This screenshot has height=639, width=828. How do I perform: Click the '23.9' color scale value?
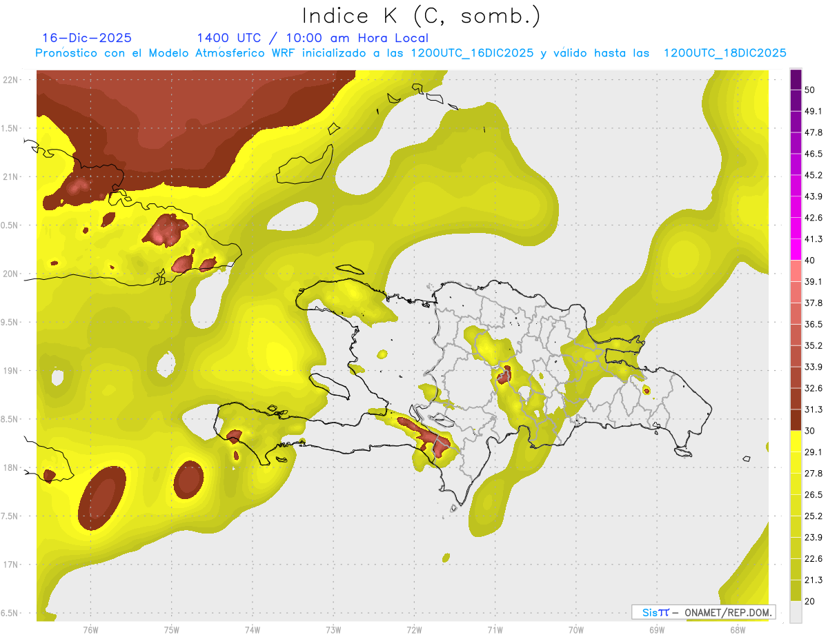(814, 537)
